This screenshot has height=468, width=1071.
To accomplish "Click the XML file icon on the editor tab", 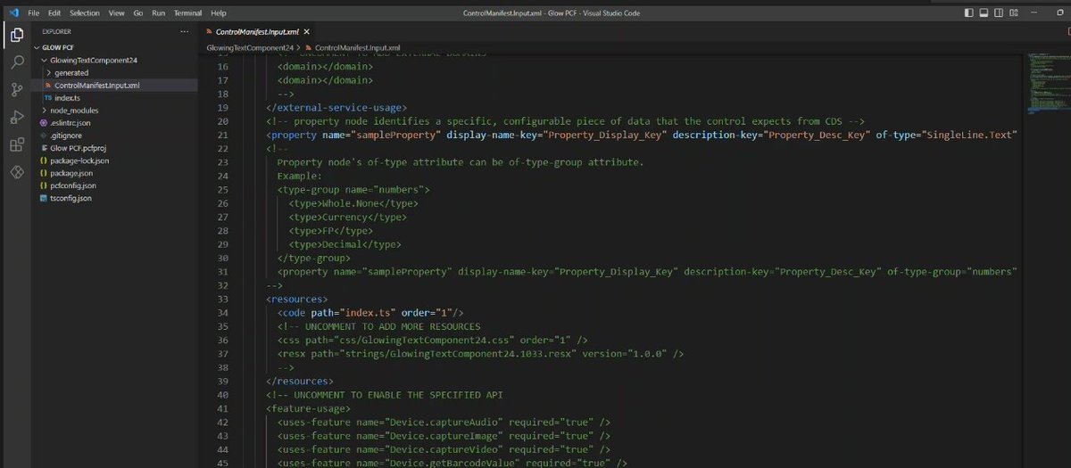I will (210, 31).
